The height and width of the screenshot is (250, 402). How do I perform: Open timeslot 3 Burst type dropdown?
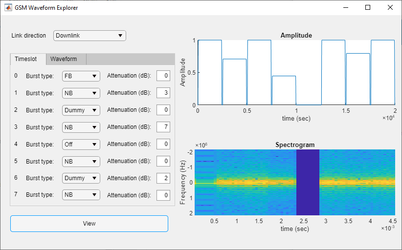coord(81,127)
